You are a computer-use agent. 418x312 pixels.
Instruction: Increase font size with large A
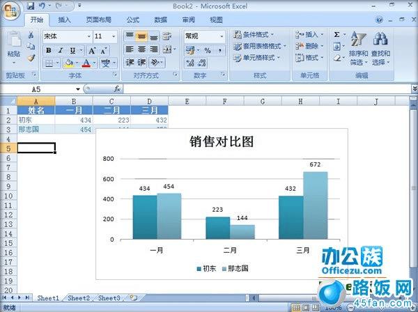tap(92, 50)
